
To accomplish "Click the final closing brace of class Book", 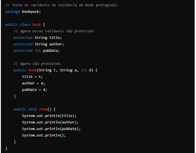I will [x=6, y=148].
